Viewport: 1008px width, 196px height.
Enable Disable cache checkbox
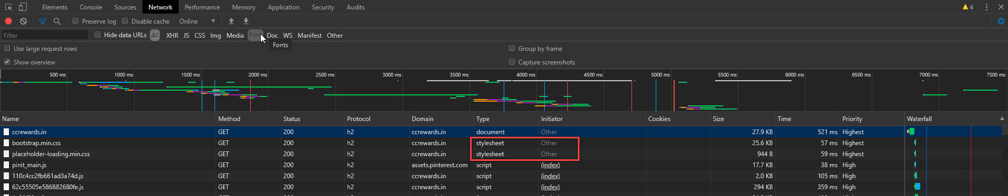click(x=125, y=21)
